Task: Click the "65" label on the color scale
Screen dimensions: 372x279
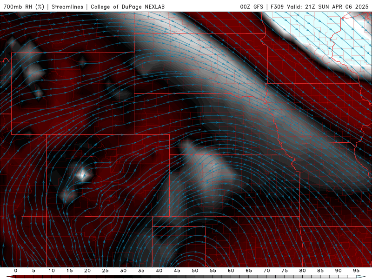Action: [249, 271]
